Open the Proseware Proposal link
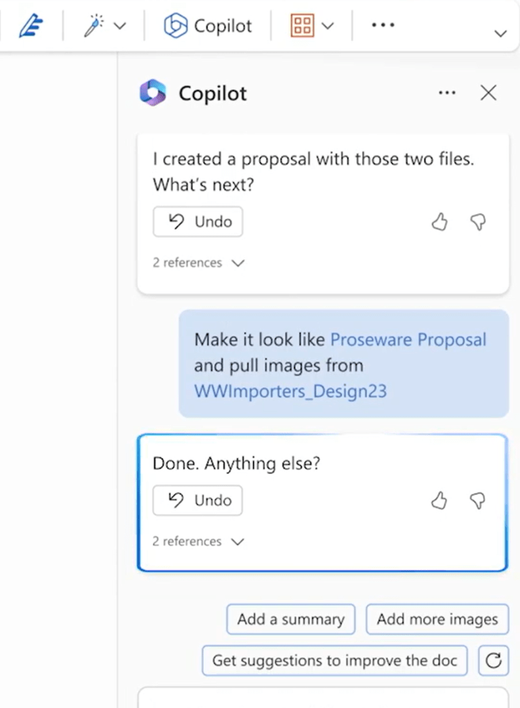Image resolution: width=520 pixels, height=708 pixels. [408, 339]
